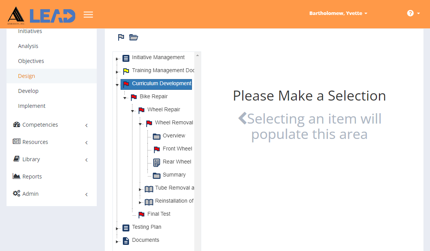Collapse the Wheel Removal node arrow
This screenshot has width=430, height=251.
pyautogui.click(x=140, y=124)
